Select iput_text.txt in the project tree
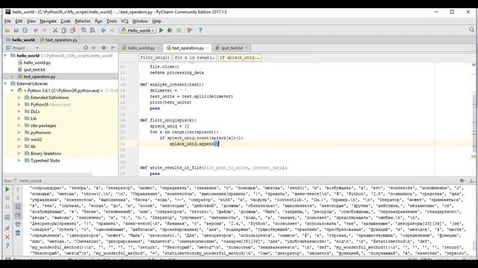Screen dimensions: 478x268 coord(34,69)
